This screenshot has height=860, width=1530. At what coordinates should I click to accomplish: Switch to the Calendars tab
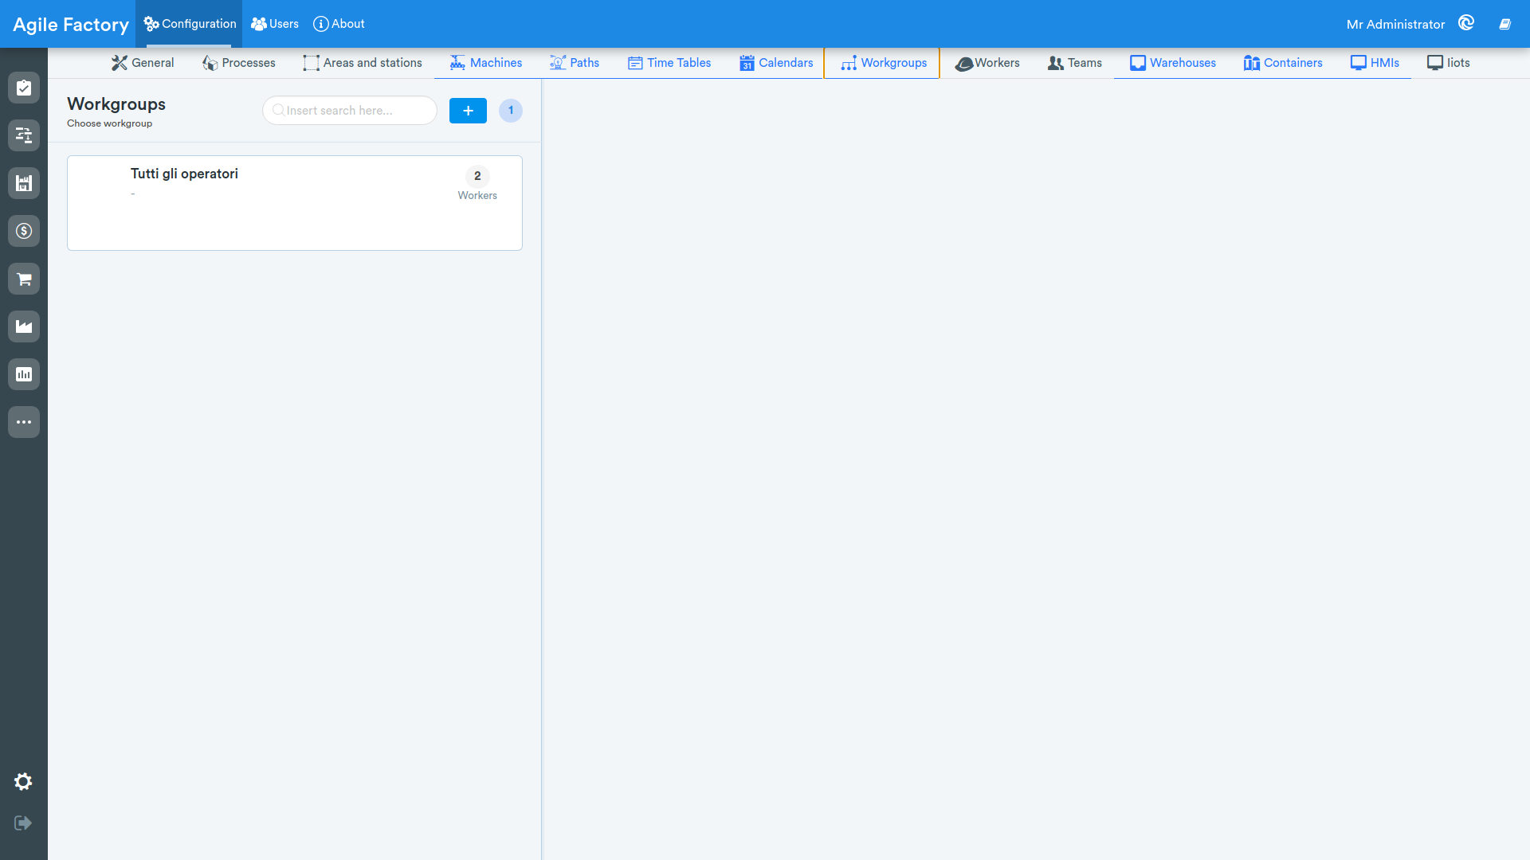[776, 63]
